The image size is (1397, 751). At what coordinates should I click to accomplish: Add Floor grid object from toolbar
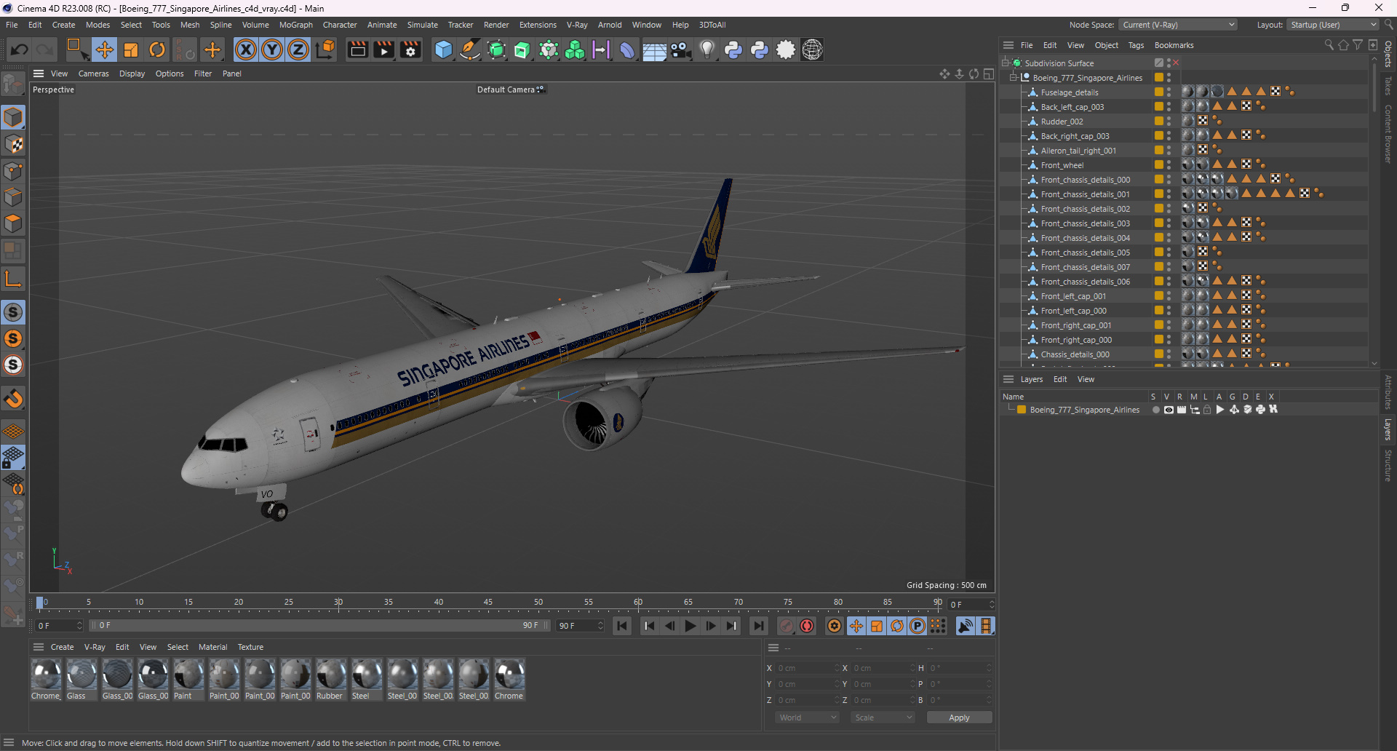654,49
